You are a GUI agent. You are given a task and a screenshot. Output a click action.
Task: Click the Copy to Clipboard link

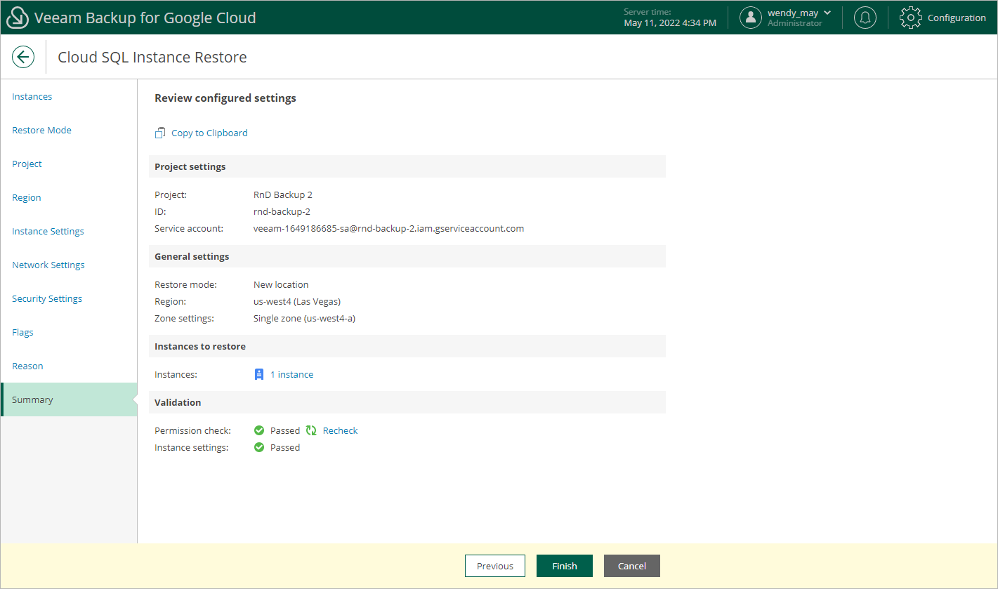click(209, 133)
